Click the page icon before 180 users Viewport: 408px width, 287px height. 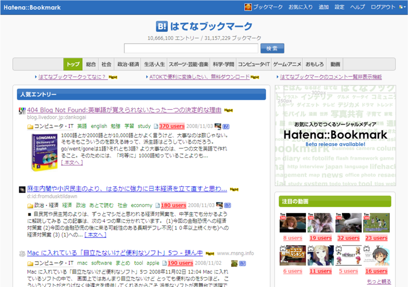(157, 206)
